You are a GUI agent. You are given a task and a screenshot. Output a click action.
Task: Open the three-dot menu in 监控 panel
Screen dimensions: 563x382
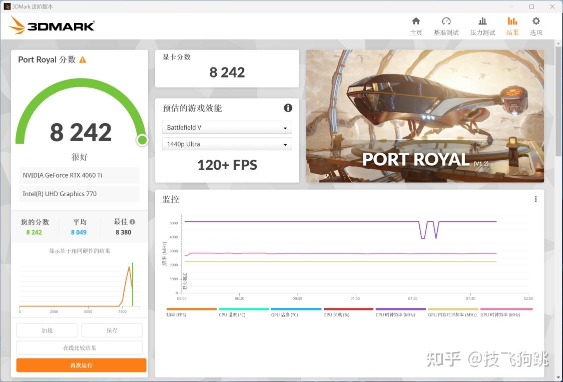[535, 199]
